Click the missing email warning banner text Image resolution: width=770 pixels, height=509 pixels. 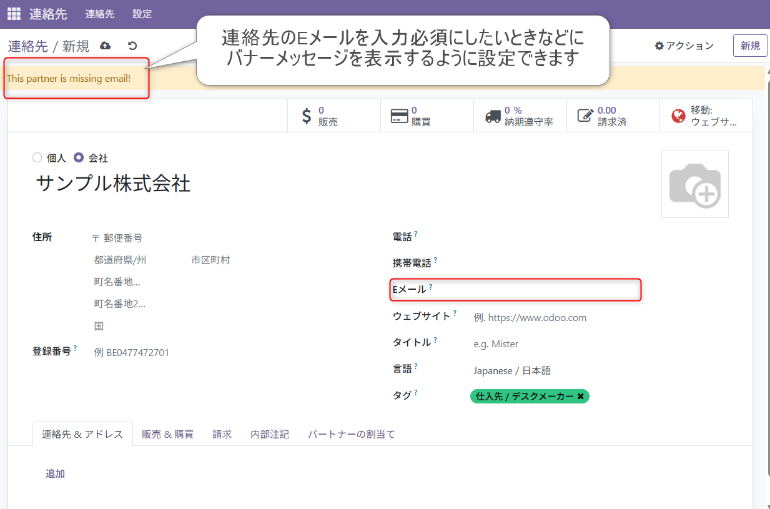pos(69,79)
